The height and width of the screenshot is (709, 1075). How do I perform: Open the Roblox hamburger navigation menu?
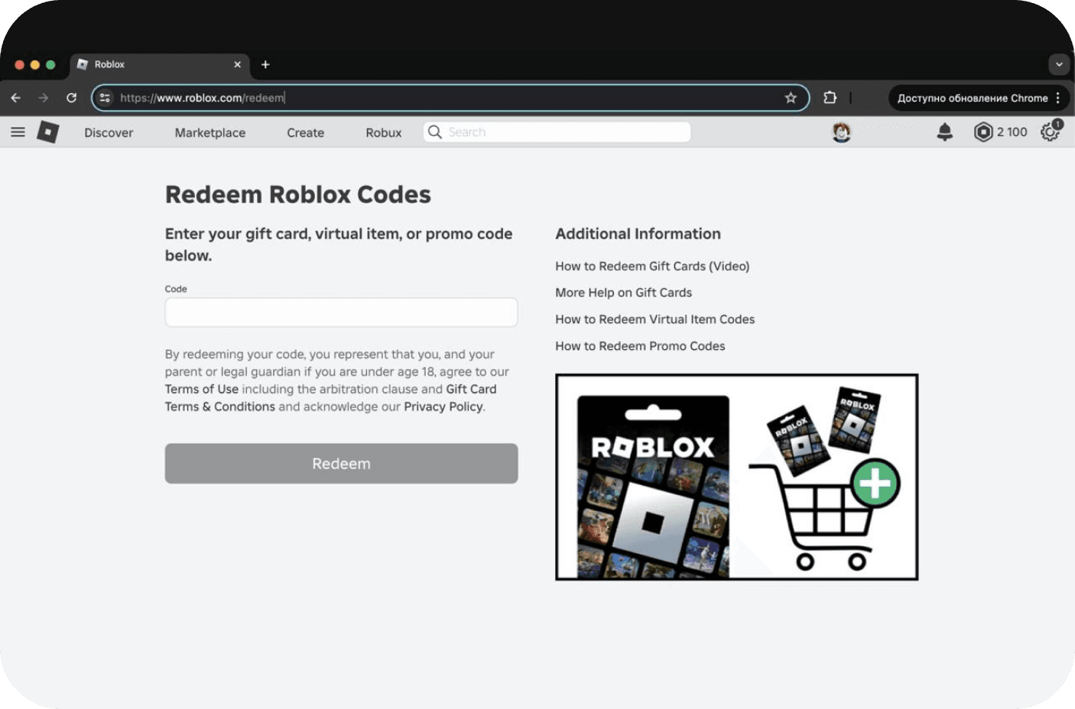click(x=18, y=132)
